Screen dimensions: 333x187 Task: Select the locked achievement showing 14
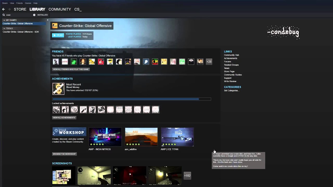point(74,110)
